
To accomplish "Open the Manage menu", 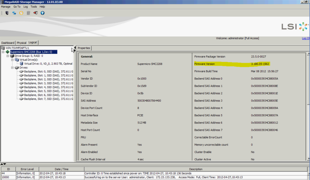I will pos(6,7).
